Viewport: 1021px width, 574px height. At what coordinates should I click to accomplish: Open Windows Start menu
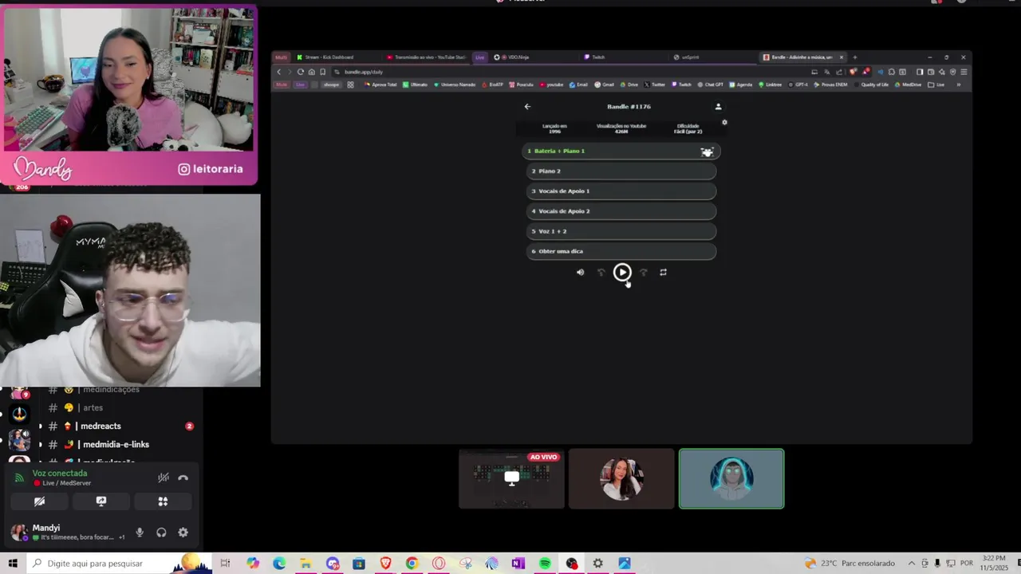13,564
